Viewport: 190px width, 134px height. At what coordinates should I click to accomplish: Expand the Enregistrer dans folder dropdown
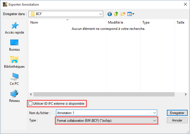101,14
